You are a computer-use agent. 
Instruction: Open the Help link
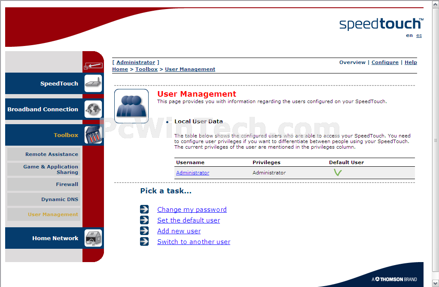411,62
